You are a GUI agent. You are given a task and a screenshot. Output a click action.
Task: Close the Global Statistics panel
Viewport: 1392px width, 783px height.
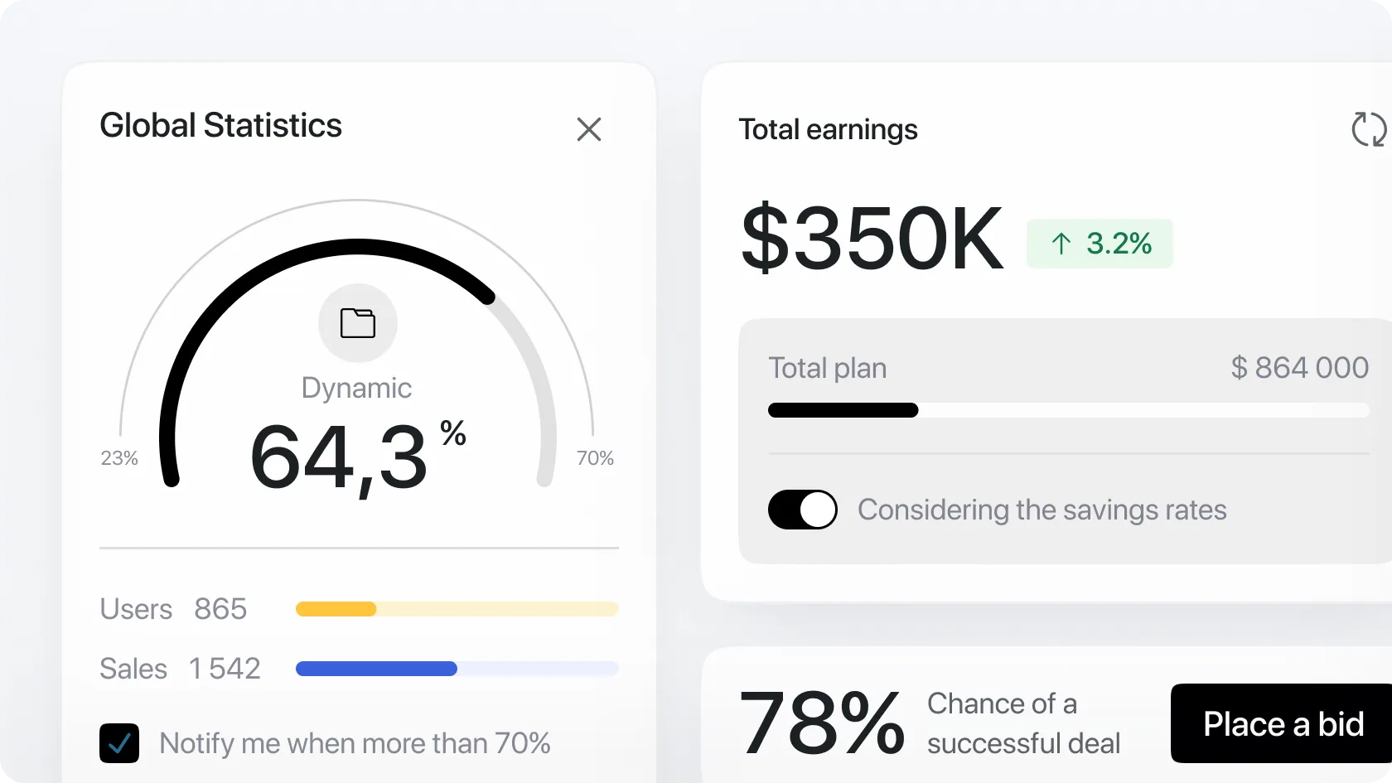(588, 129)
